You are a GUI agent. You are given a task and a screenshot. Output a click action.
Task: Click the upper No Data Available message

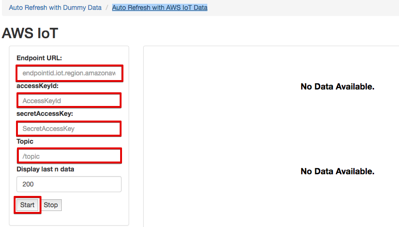click(x=337, y=87)
